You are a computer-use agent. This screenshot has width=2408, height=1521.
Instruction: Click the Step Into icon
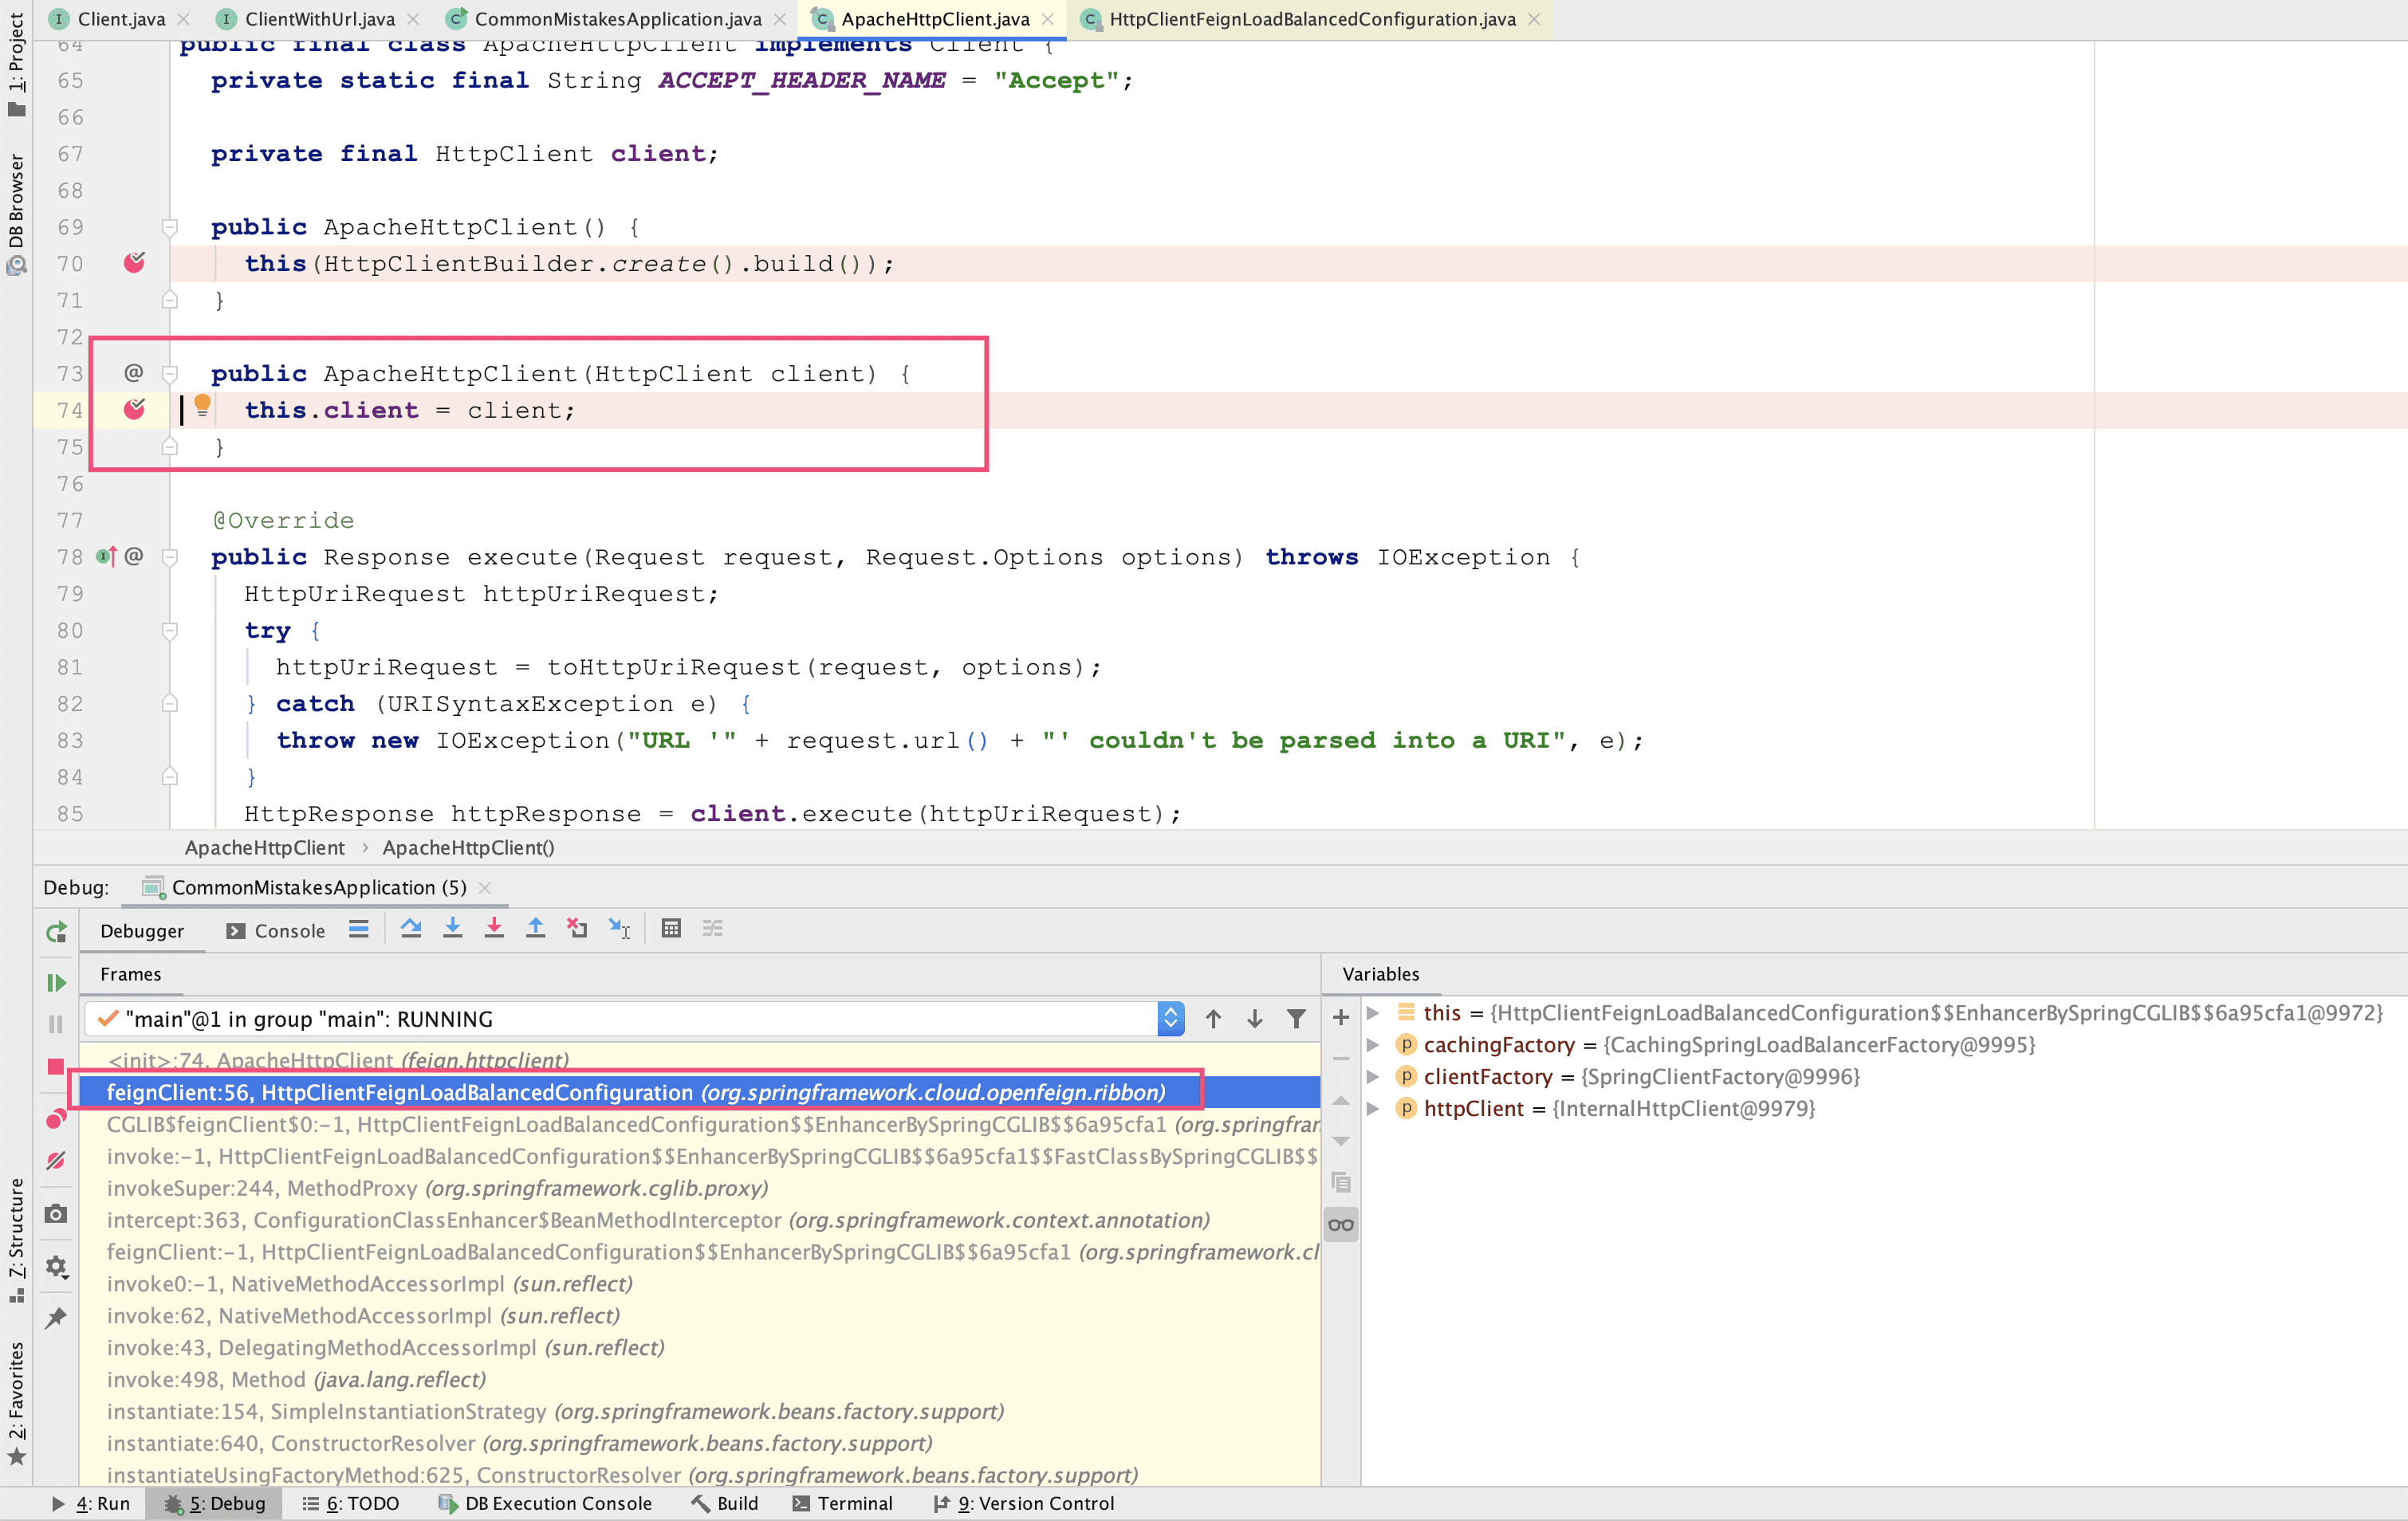click(453, 929)
